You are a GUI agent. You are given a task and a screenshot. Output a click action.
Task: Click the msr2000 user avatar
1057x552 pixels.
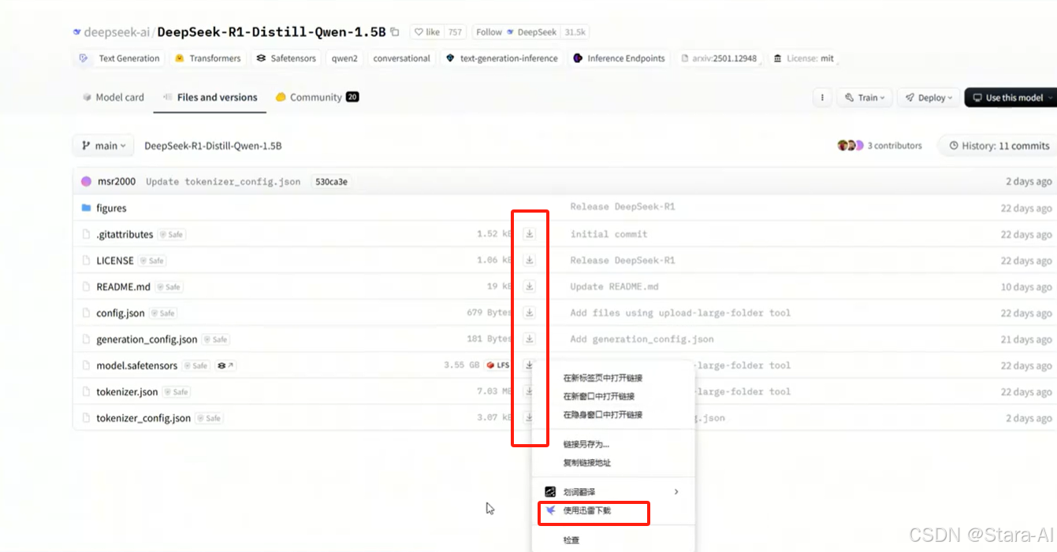pyautogui.click(x=86, y=181)
